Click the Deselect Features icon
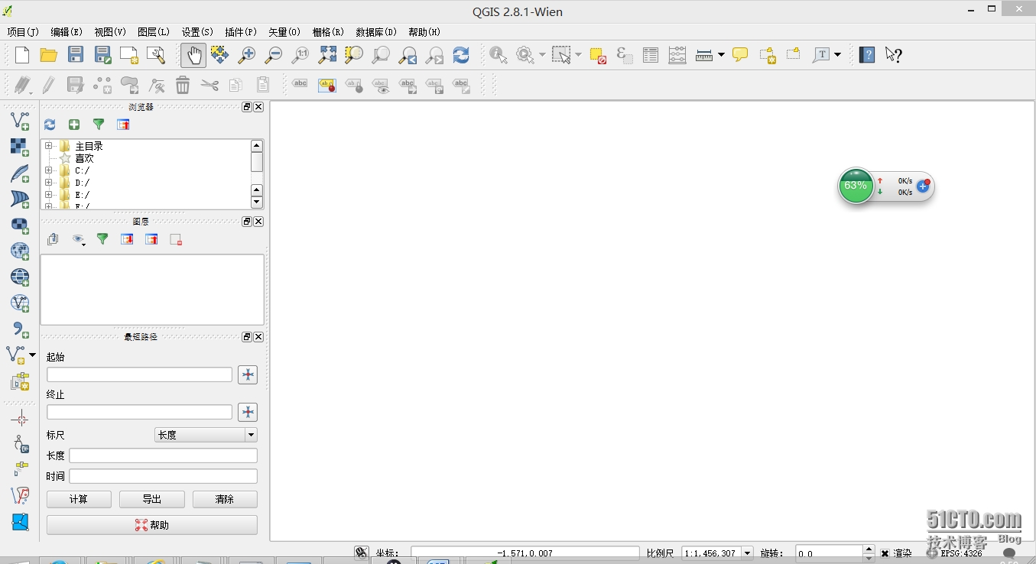 click(x=598, y=55)
